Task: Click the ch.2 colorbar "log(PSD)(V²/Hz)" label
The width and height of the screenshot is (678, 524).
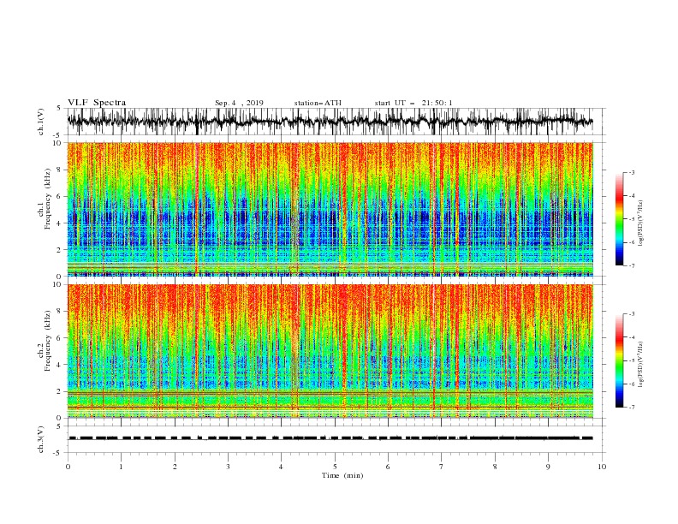Action: (x=641, y=364)
